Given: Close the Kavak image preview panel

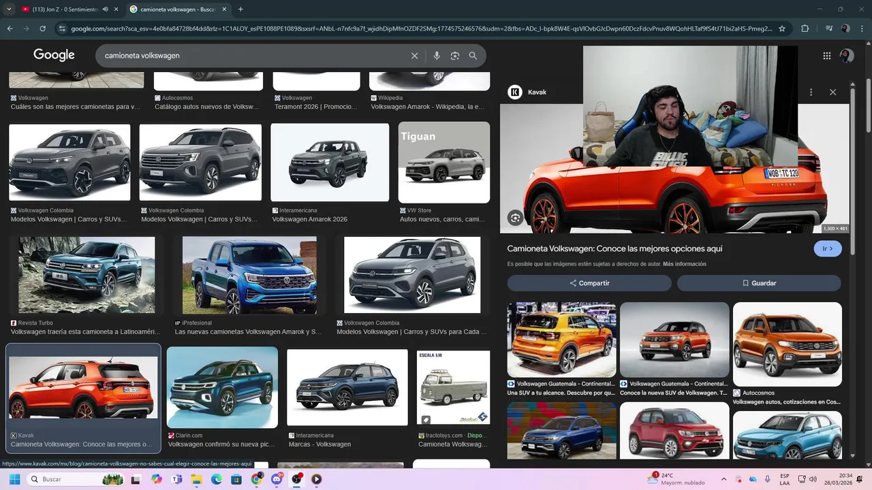Looking at the screenshot, I should coord(832,92).
